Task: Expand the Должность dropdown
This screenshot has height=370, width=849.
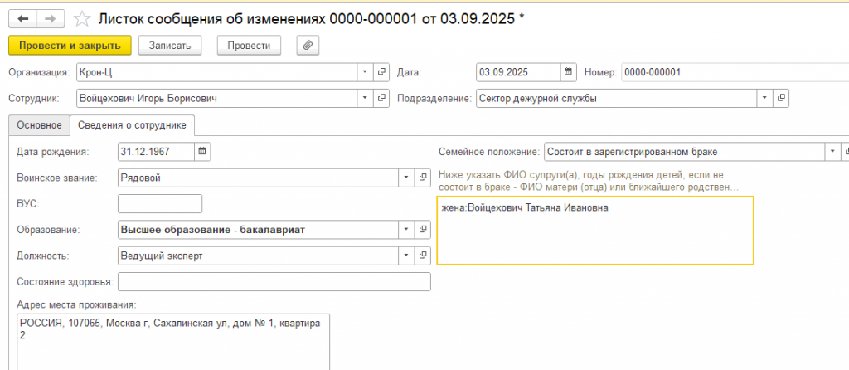Action: click(406, 256)
